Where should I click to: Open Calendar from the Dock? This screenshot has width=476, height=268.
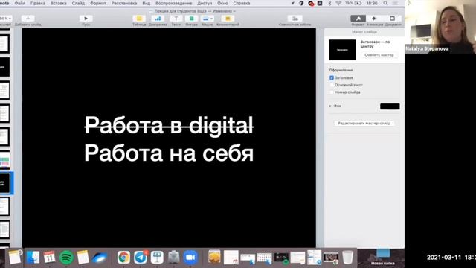point(49,258)
